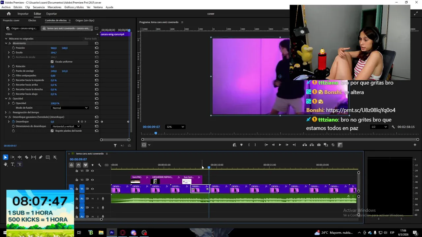The width and height of the screenshot is (422, 237).
Task: Expand the Escala property
Action: (x=9, y=53)
